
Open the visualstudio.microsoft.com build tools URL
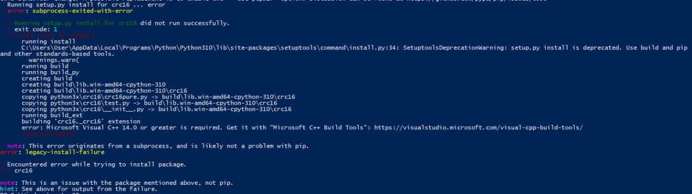click(478, 128)
